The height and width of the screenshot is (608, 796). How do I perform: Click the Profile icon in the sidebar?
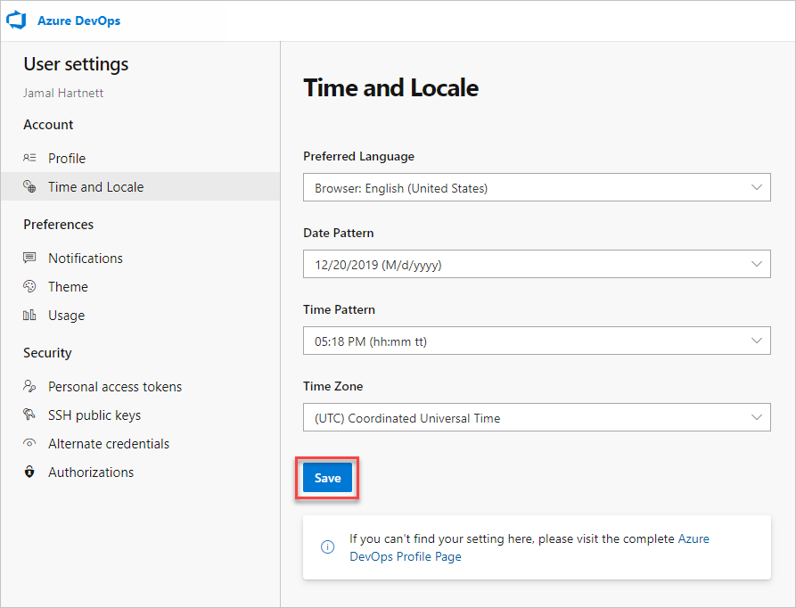click(29, 158)
